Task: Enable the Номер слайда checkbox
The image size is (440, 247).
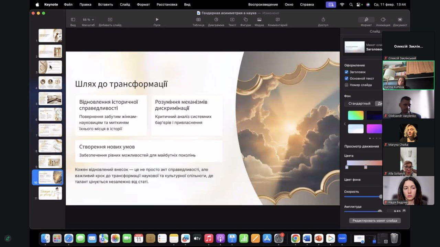Action: [346, 85]
